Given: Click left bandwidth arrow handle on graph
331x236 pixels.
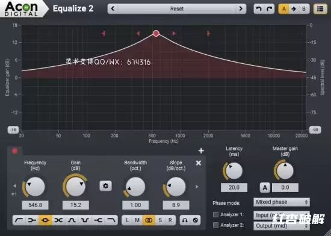Looking at the screenshot, I should [138, 33].
